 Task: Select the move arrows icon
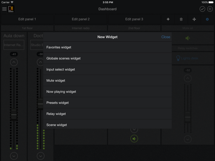pos(194,19)
